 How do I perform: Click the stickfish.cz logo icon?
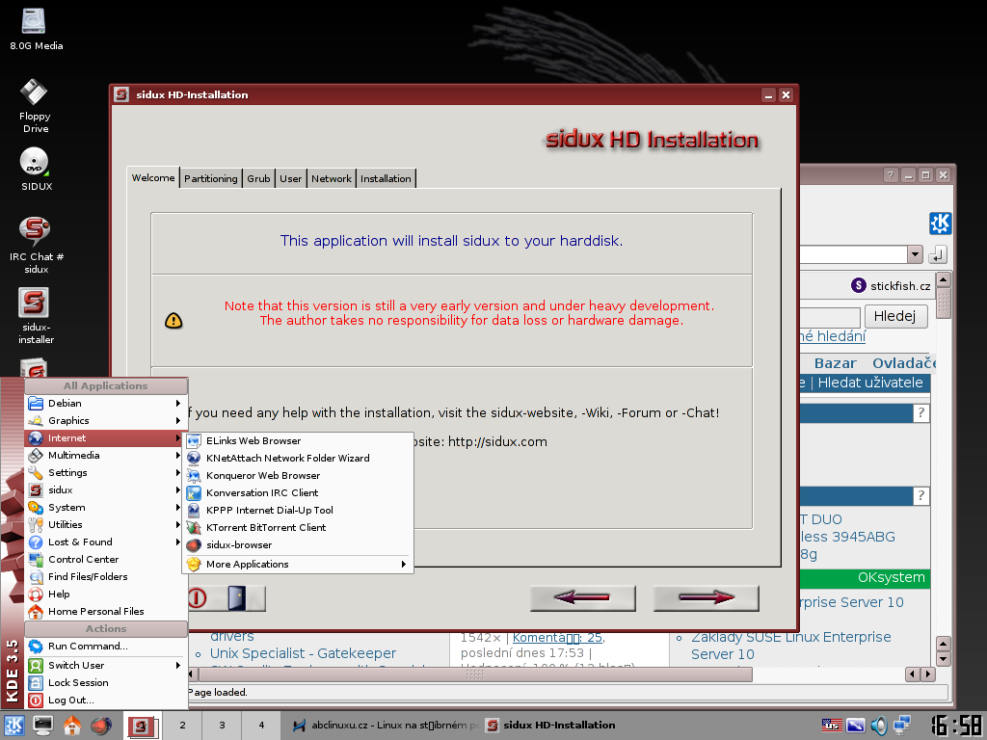point(858,285)
